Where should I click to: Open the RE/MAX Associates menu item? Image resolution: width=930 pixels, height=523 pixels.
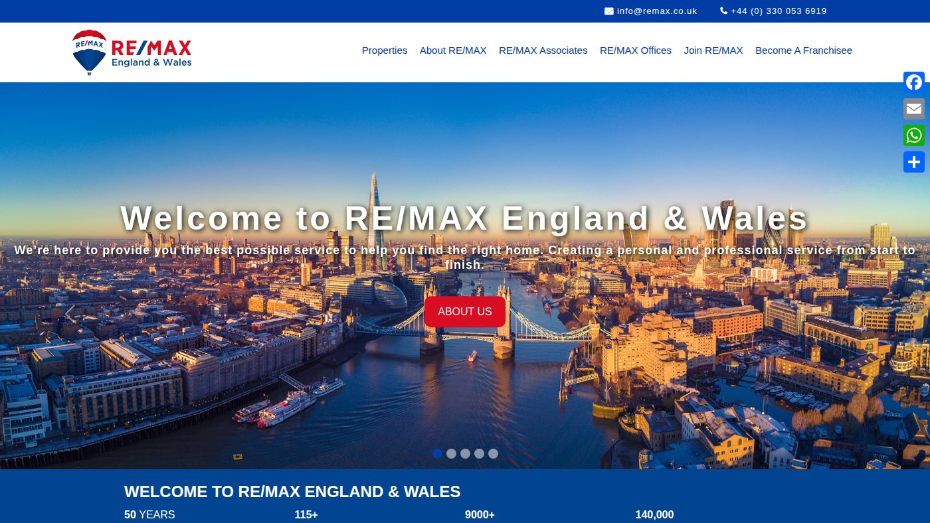coord(543,50)
